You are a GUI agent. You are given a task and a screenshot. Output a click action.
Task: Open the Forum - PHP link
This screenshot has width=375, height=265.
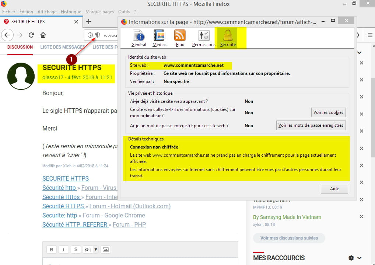(129, 225)
